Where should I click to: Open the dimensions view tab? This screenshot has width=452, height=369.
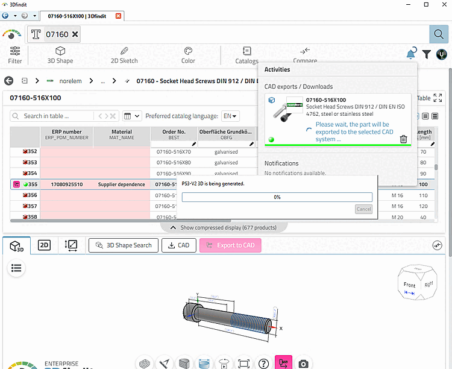[71, 245]
